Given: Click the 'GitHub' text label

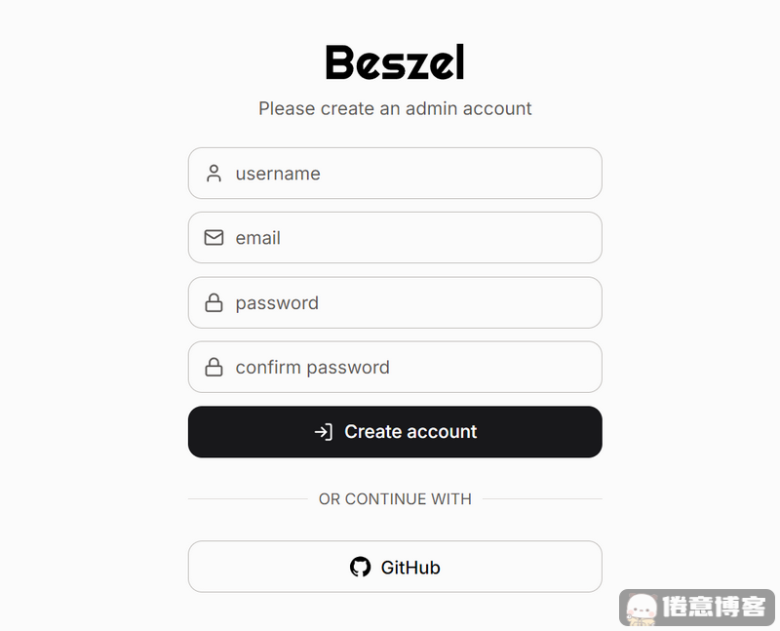Looking at the screenshot, I should (410, 568).
